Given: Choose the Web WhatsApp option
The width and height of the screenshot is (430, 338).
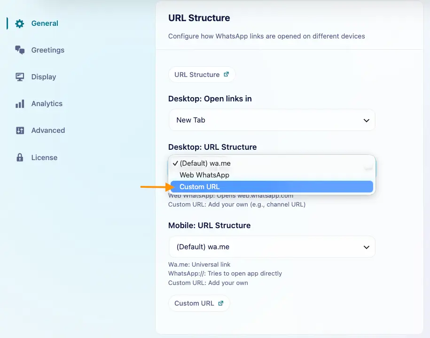Looking at the screenshot, I should click(272, 175).
